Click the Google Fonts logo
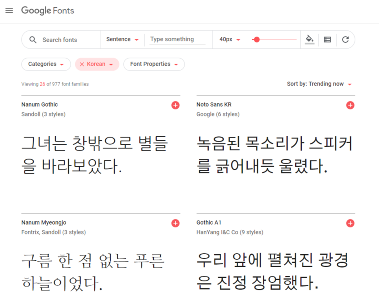 48,11
